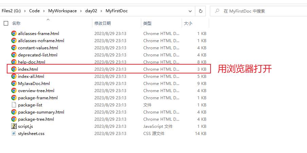Select the overview-tree.html file row
Viewport: 307px width, 153px height.
pos(36,90)
